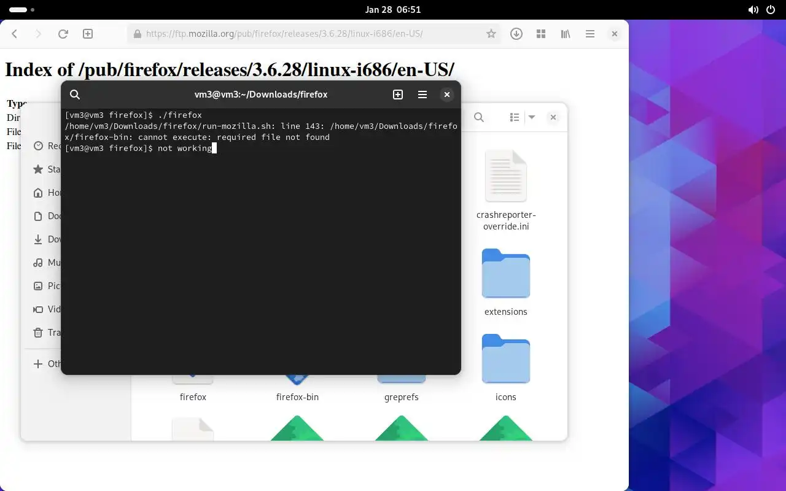The image size is (786, 491).
Task: Open Downloads in the Files sidebar
Action: pyautogui.click(x=47, y=239)
